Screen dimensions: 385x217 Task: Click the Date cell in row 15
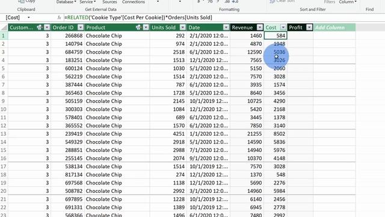point(208,150)
